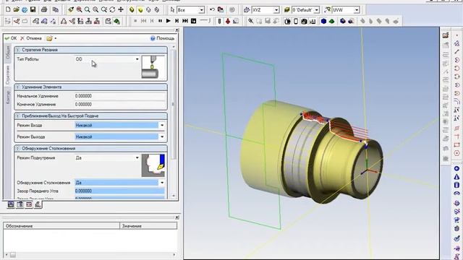The width and height of the screenshot is (463, 260).
Task: Click the undo arrow icon
Action: (212, 9)
